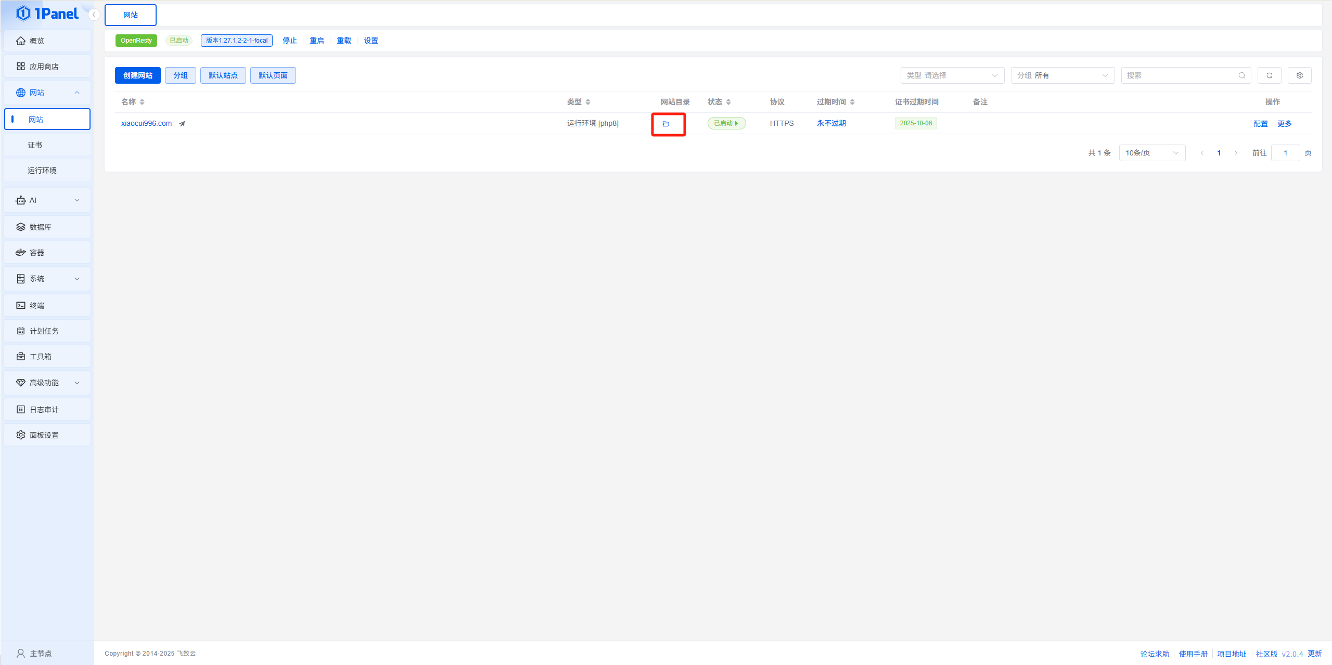Sort by 过期时间 column arrows

point(852,102)
